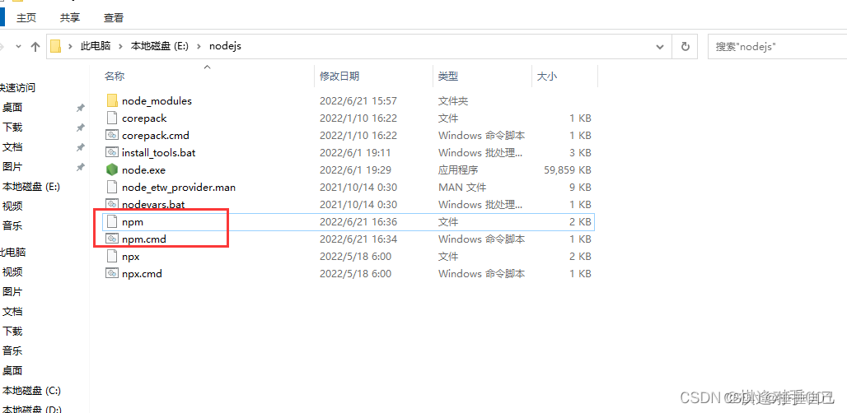Unpin 桌面 via its pin icon
847x413 pixels.
coord(80,108)
